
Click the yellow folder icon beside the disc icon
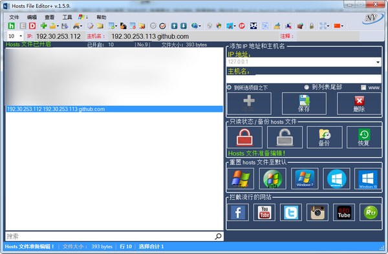point(100,26)
